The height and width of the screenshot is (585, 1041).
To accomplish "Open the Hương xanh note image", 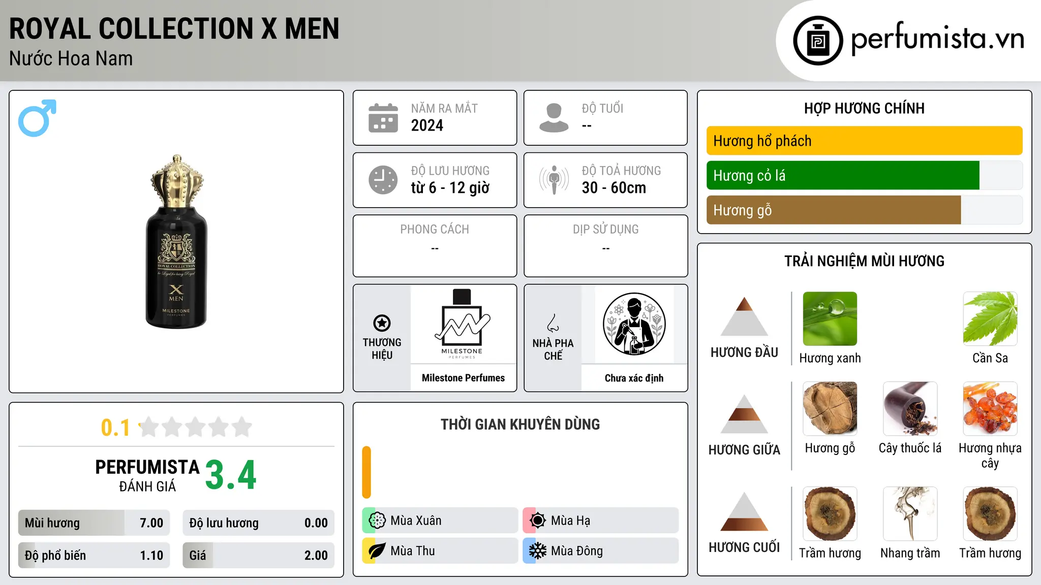I will pyautogui.click(x=830, y=319).
